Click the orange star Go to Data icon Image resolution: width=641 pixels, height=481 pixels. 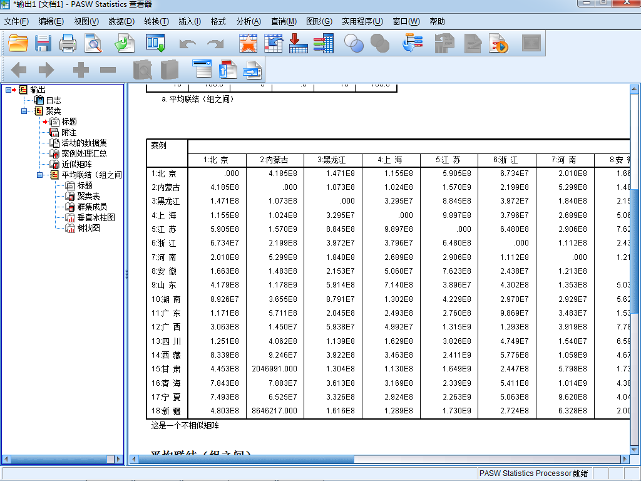pyautogui.click(x=248, y=43)
